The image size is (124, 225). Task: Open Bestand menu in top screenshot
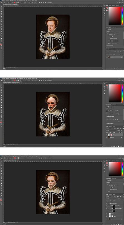pos(3,1)
